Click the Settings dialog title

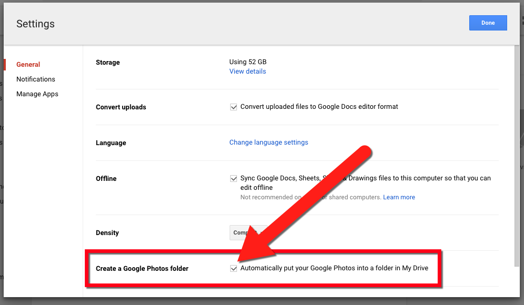click(35, 24)
